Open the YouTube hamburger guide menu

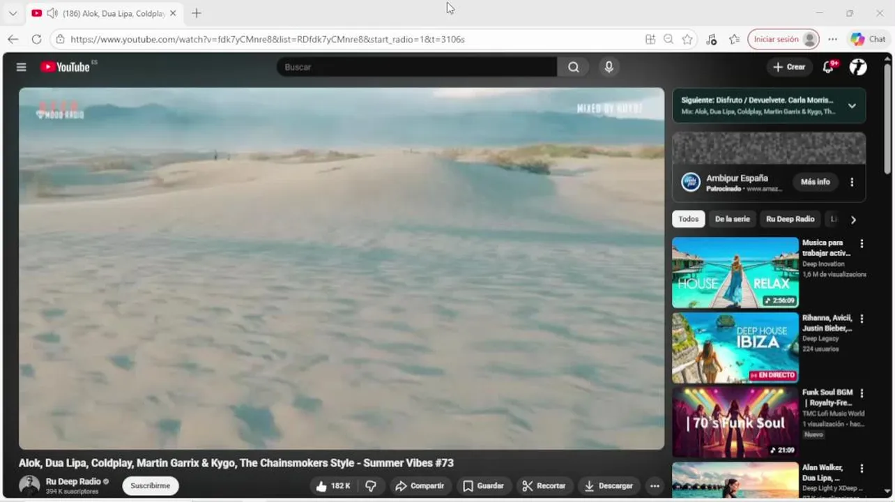click(22, 67)
